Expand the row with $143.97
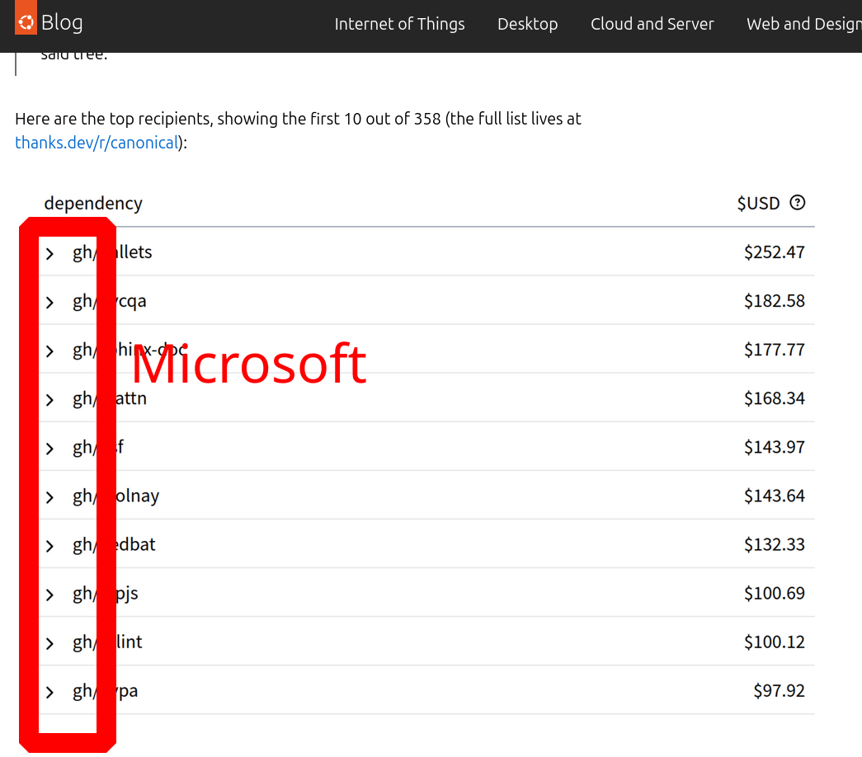 click(x=50, y=449)
